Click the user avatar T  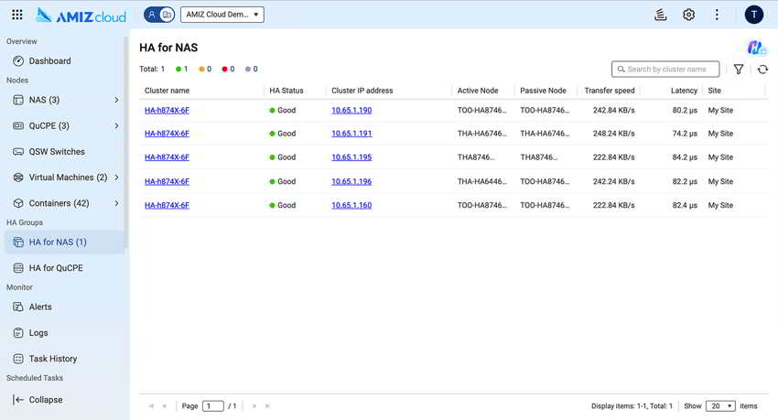coord(753,15)
